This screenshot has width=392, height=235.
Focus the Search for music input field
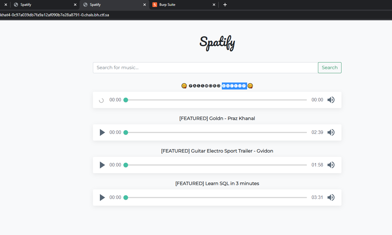(x=205, y=68)
